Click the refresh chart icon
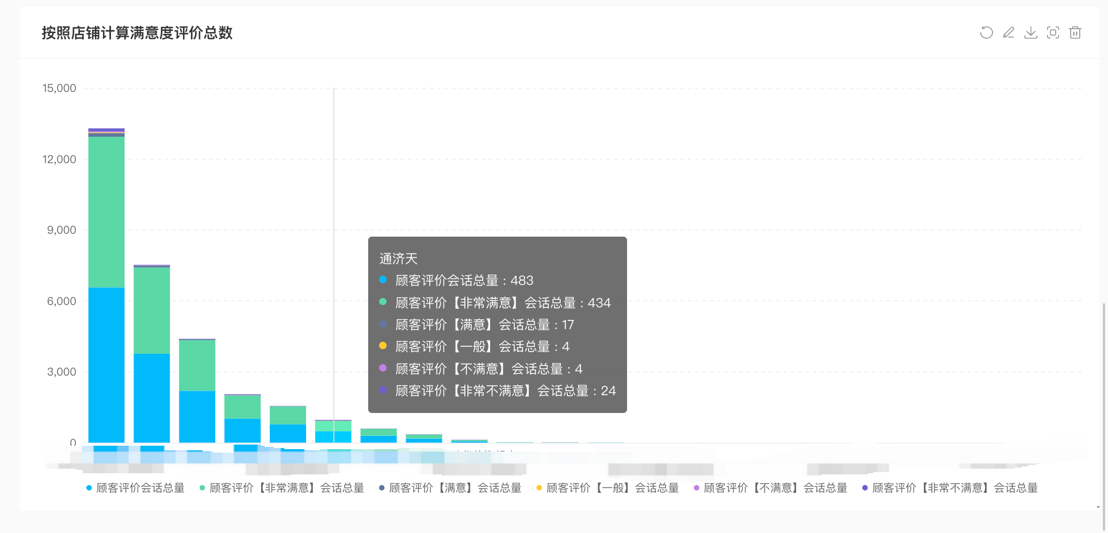The width and height of the screenshot is (1108, 533). pyautogui.click(x=986, y=33)
